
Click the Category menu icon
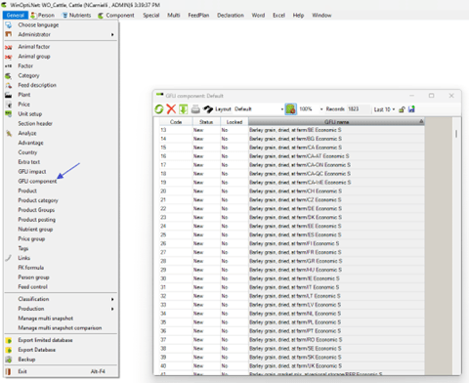[x=9, y=75]
